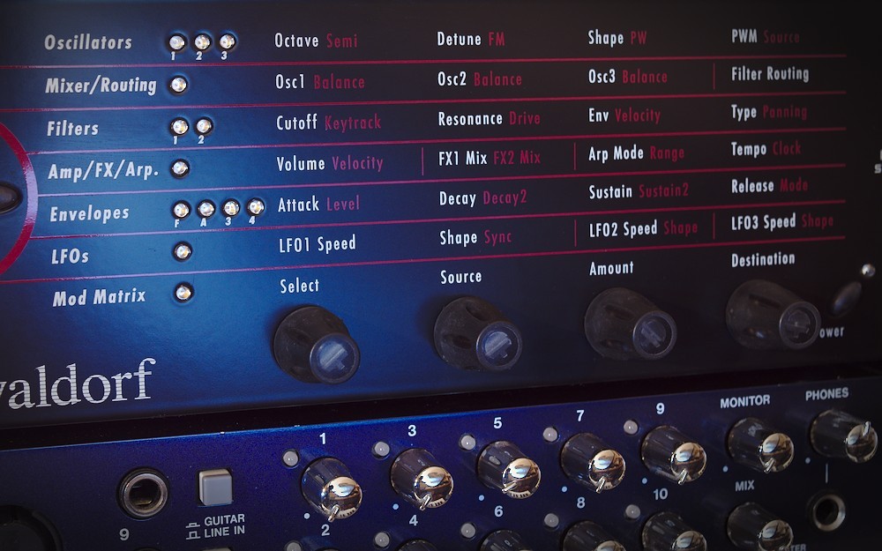Click the Osc1 Balance label
Viewport: 882px width, 551px height.
coord(319,82)
